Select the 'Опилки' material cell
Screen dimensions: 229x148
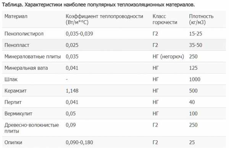13,142
